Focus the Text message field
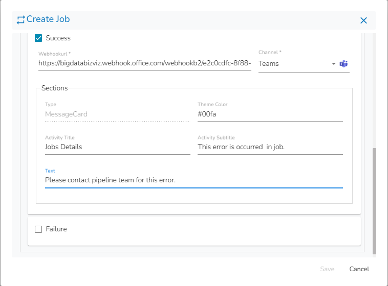 tap(193, 180)
